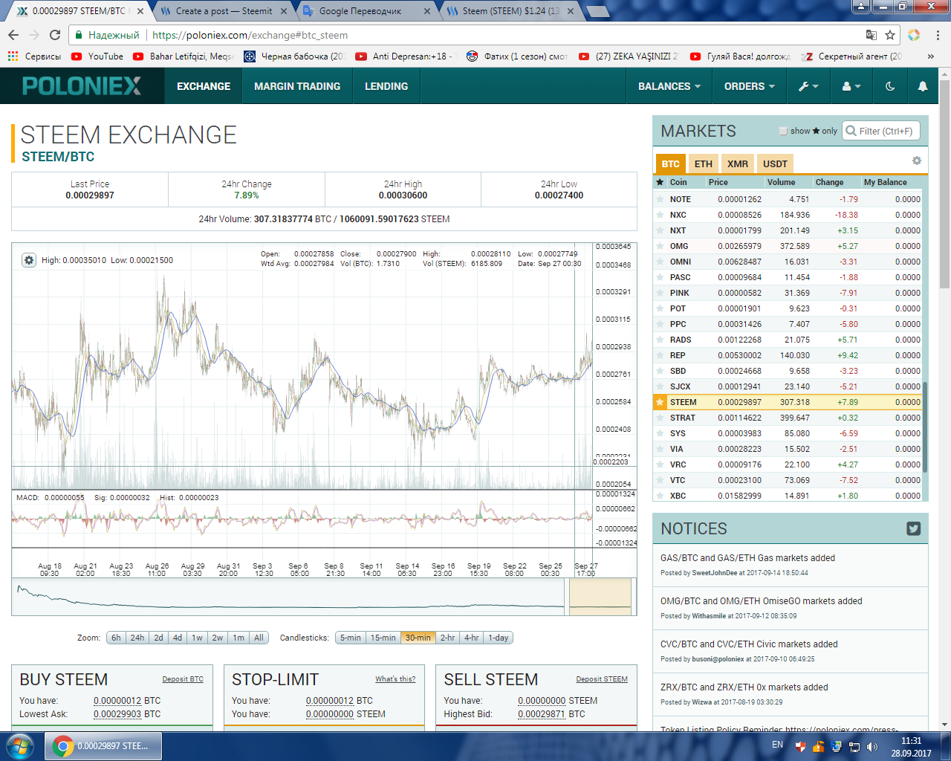This screenshot has height=761, width=951.
Task: Click the markets list scrollbar
Action: click(925, 427)
